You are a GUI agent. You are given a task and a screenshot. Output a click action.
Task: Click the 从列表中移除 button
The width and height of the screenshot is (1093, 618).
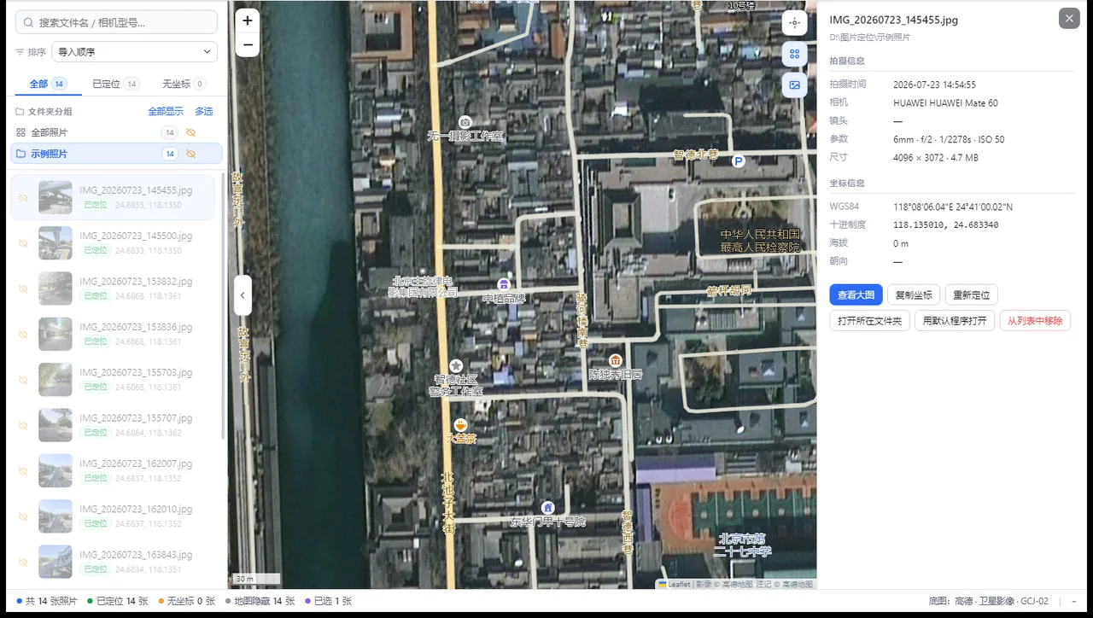point(1035,321)
